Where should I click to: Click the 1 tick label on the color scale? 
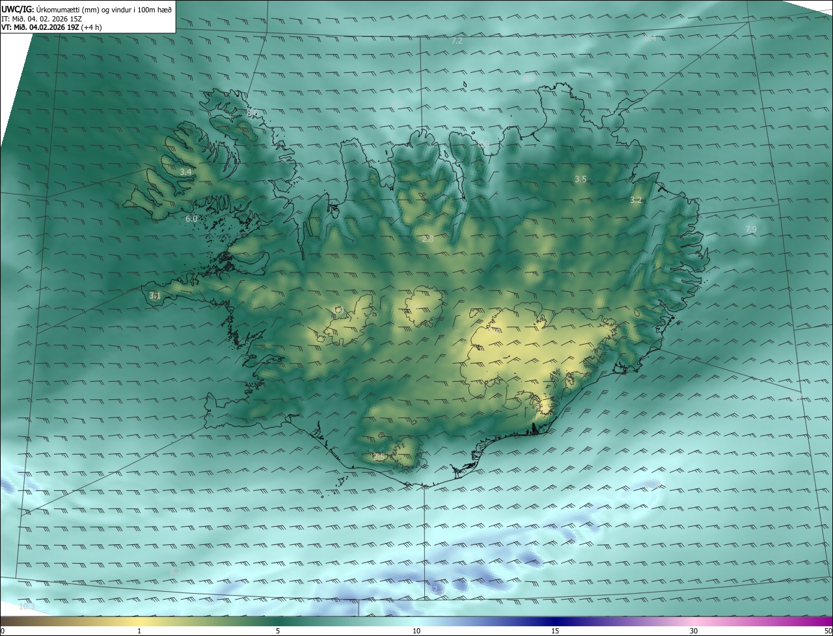pos(139,631)
